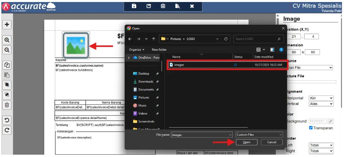Select the images file

coord(227,65)
